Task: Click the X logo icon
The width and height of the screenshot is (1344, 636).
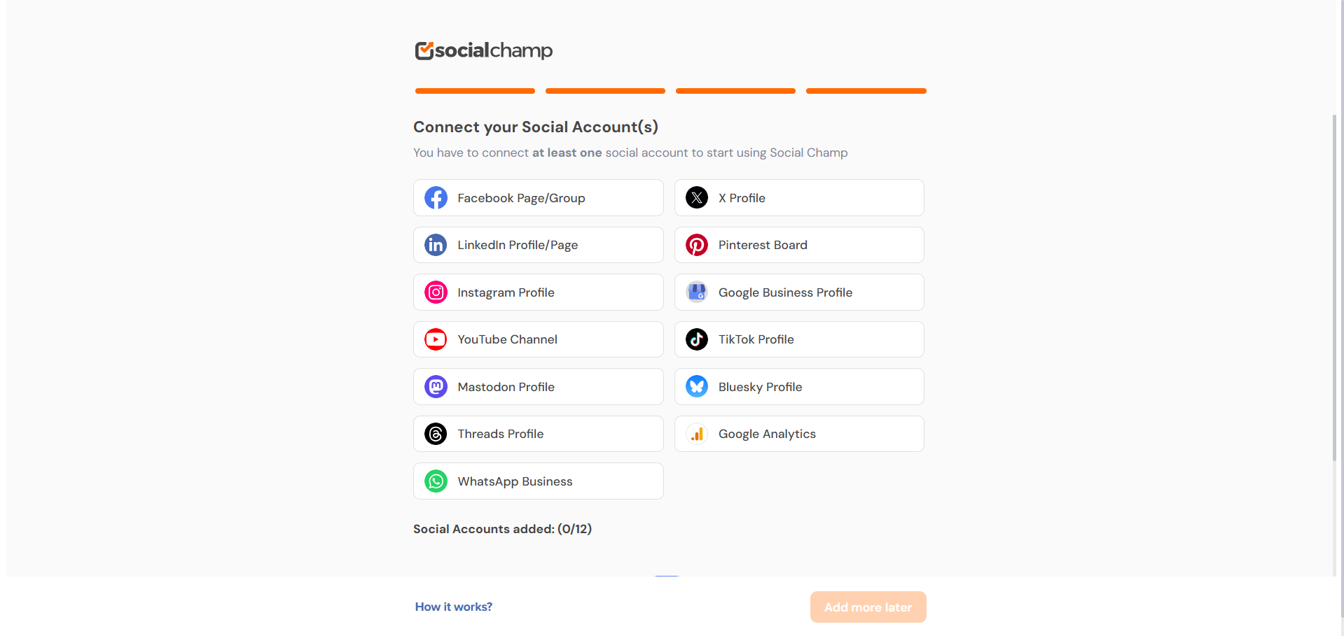Action: [x=697, y=198]
